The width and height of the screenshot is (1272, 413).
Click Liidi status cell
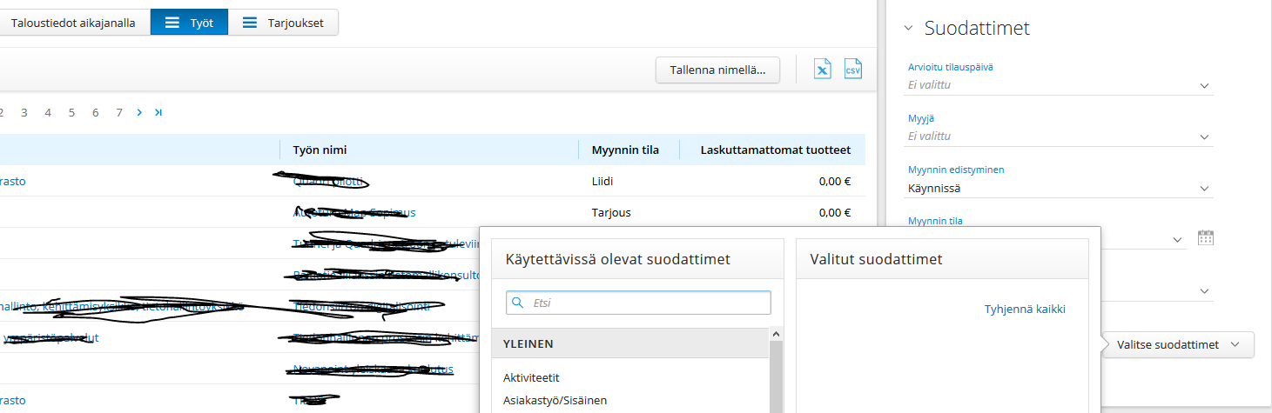pos(602,181)
